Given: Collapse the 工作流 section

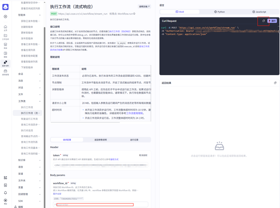Looking at the screenshot, I should pyautogui.click(x=40, y=101).
